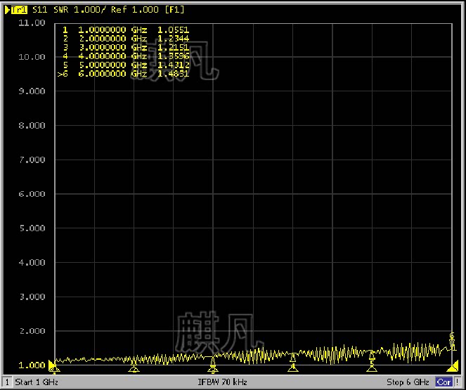The height and width of the screenshot is (390, 466).
Task: Click the 8.000 y-axis label
Action: click(x=32, y=126)
